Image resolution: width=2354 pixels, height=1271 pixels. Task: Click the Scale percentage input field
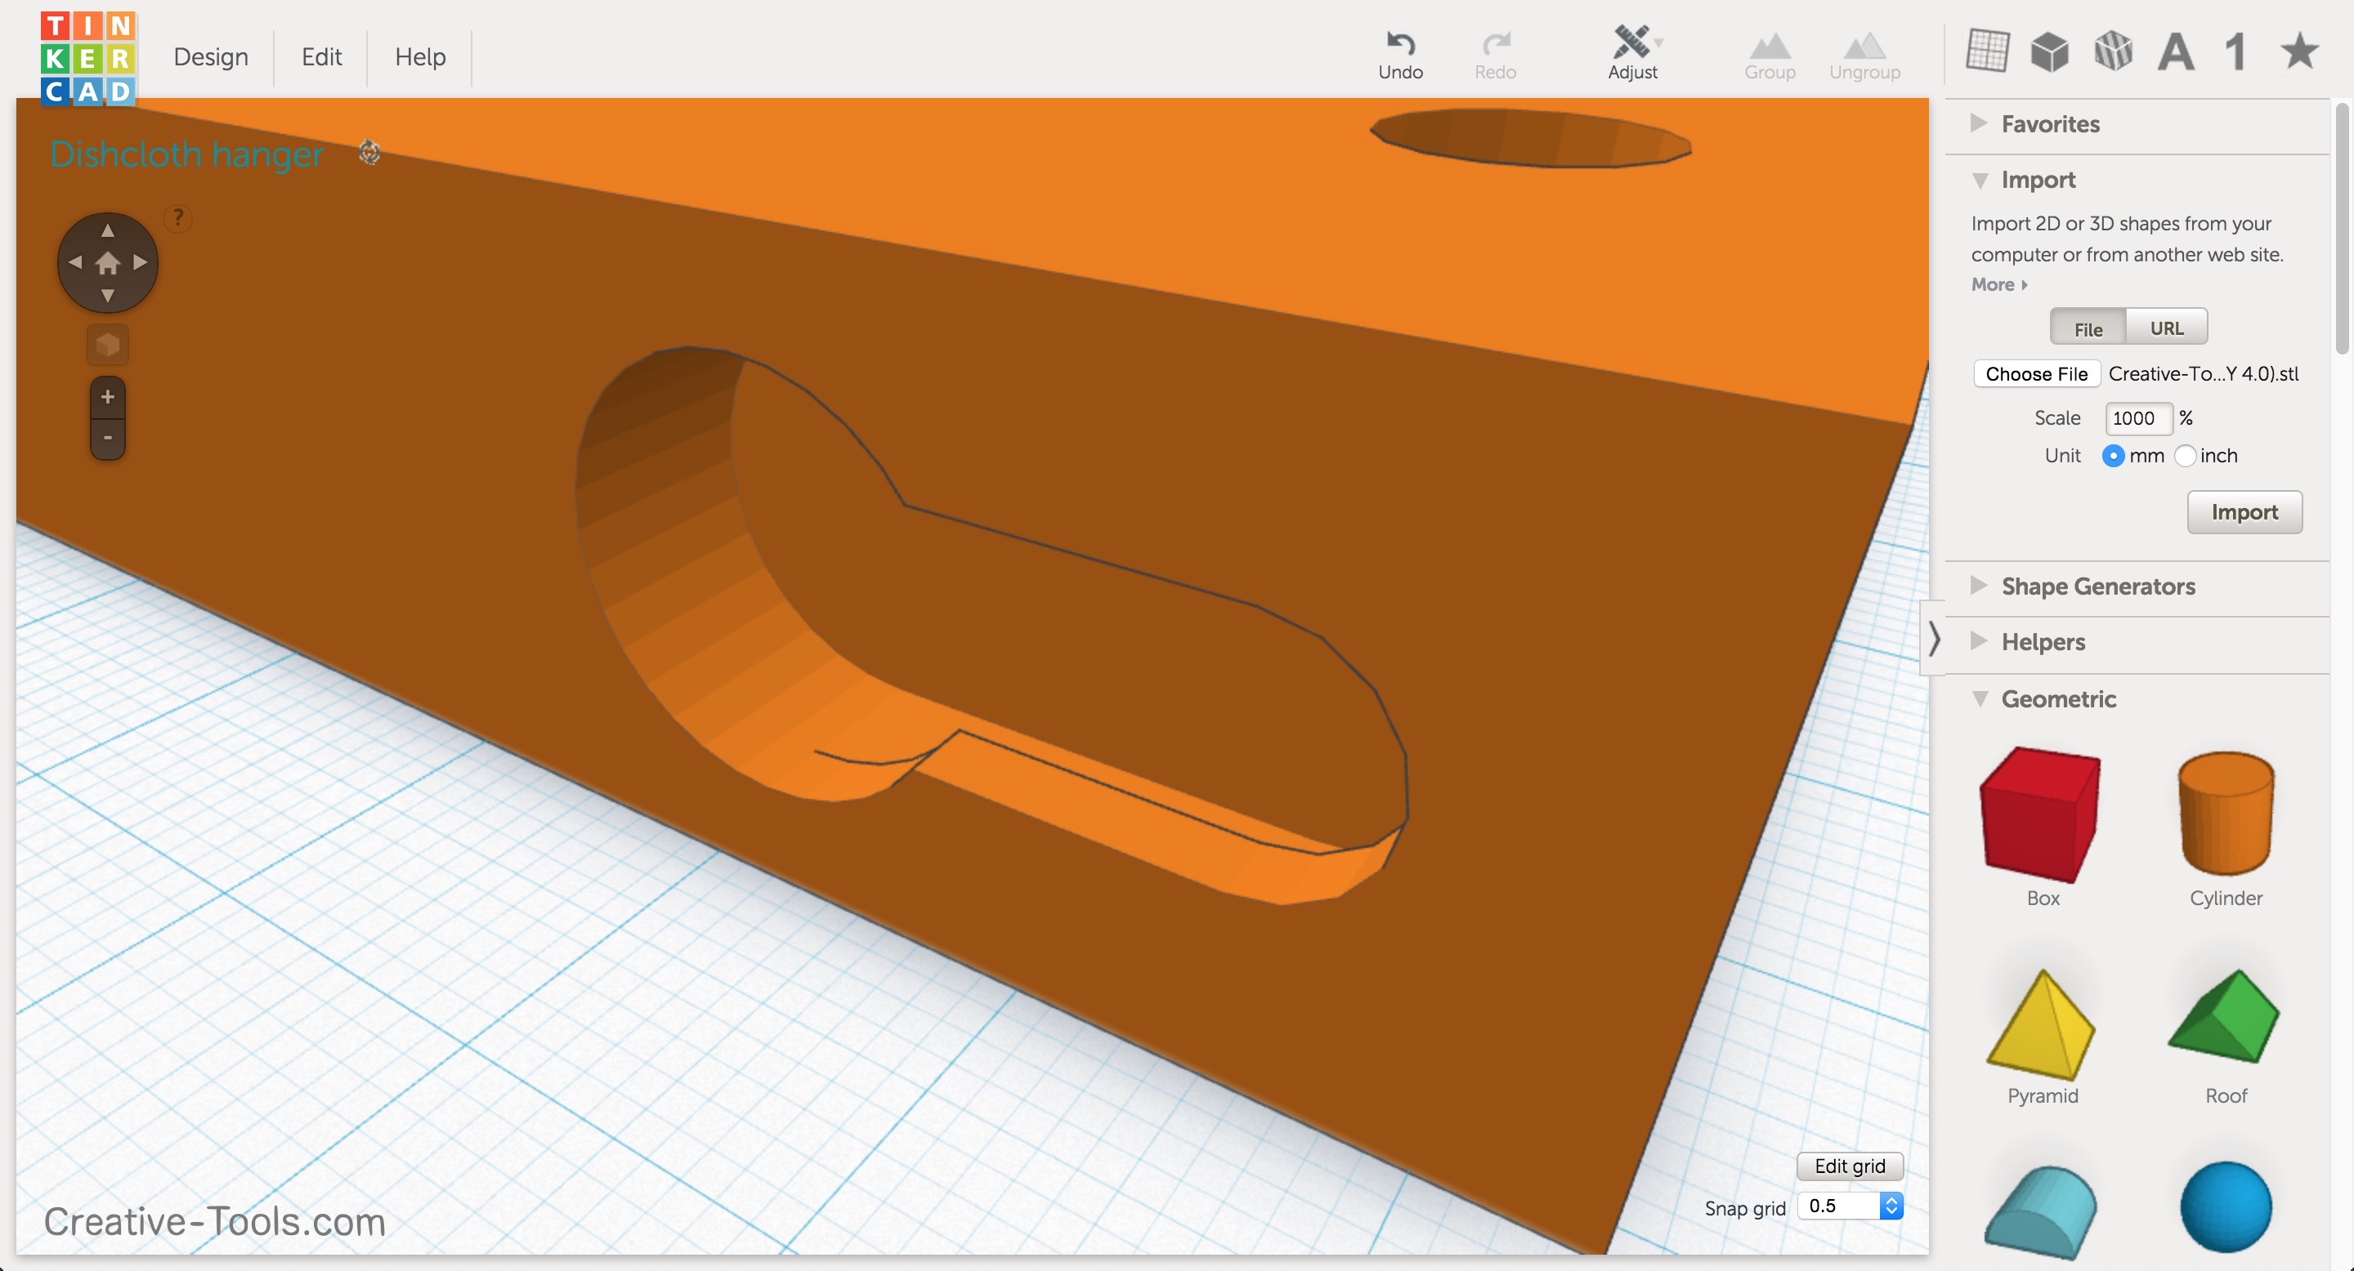tap(2137, 418)
